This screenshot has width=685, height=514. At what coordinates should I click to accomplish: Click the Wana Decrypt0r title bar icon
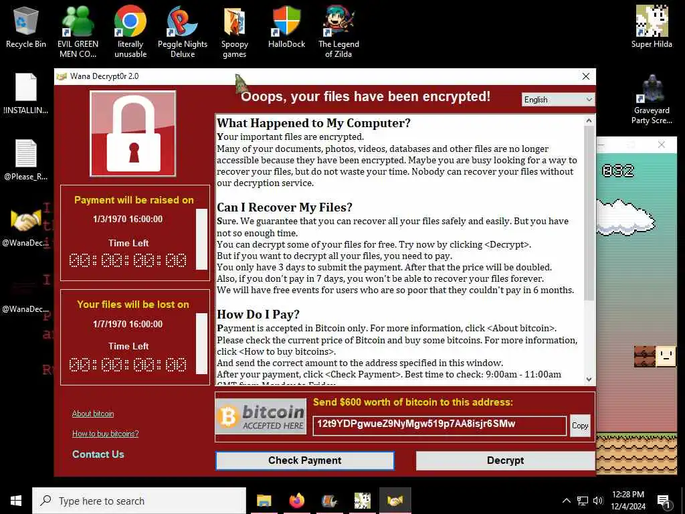pyautogui.click(x=62, y=76)
